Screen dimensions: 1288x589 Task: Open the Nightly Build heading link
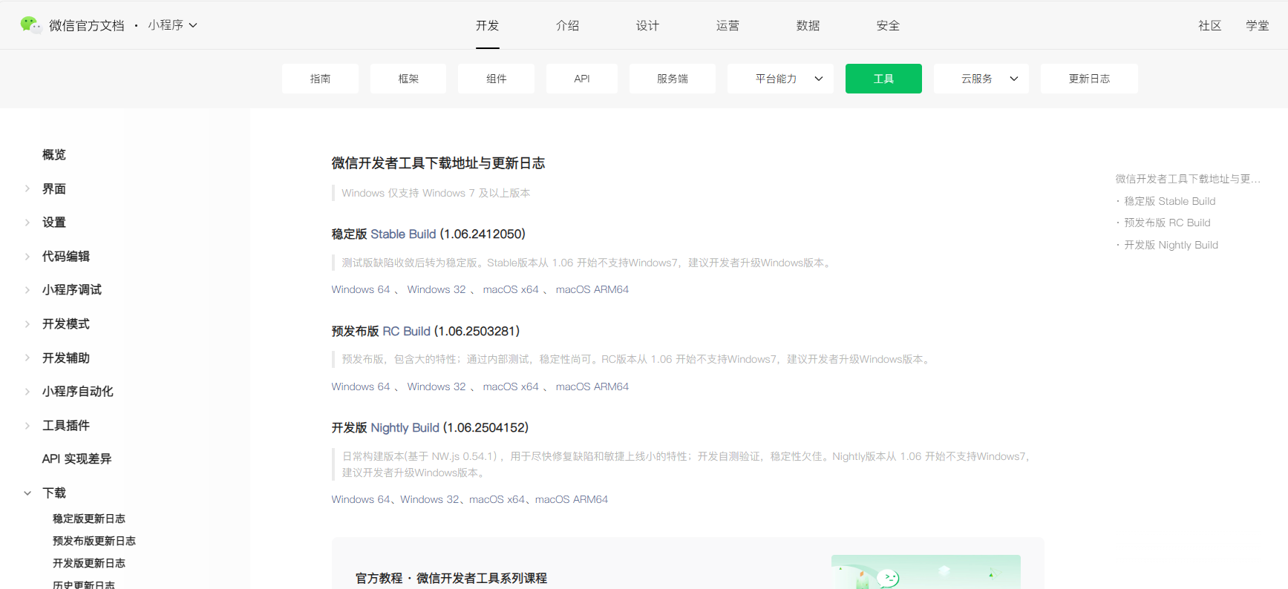(405, 427)
